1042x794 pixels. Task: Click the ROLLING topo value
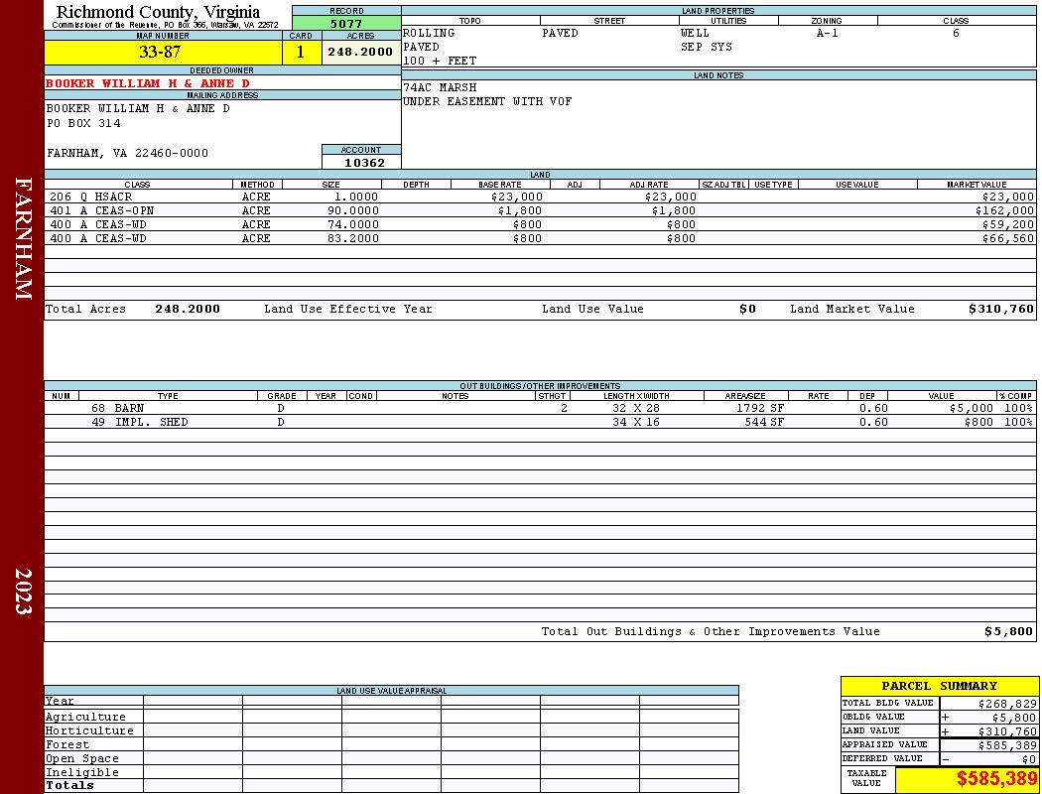click(x=429, y=33)
